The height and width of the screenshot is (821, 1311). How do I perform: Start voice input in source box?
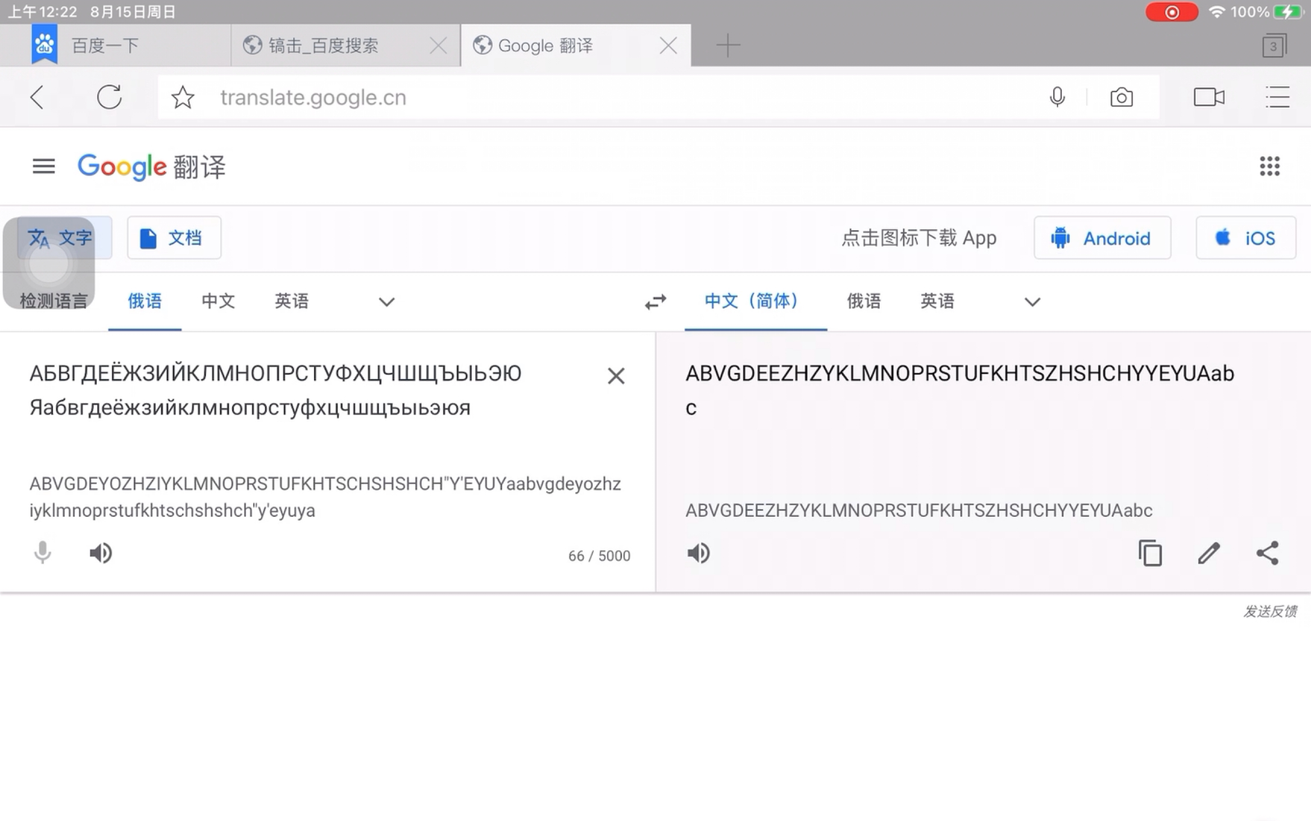click(x=42, y=553)
